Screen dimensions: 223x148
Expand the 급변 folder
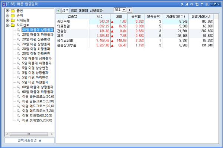coord(7,11)
